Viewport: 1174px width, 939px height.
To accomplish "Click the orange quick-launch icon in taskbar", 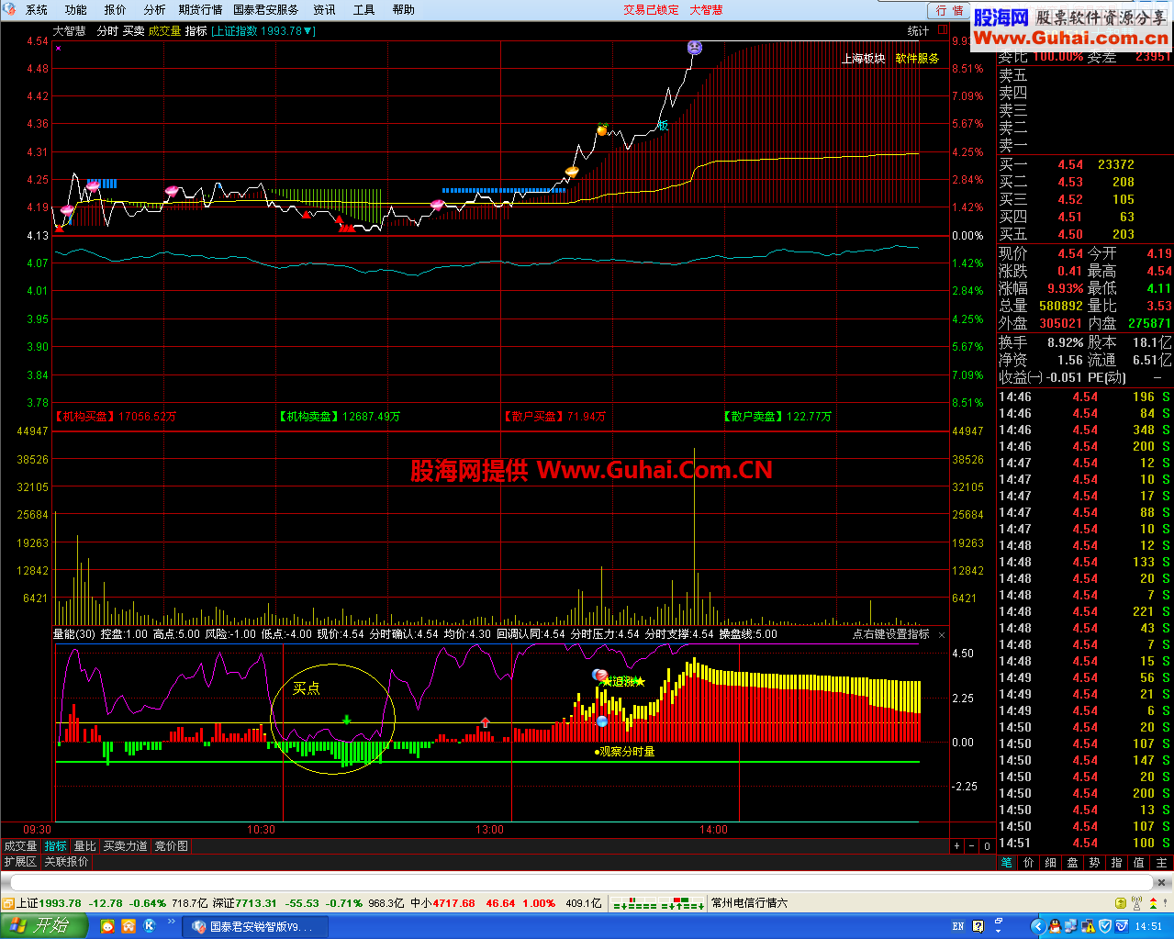I will point(129,926).
